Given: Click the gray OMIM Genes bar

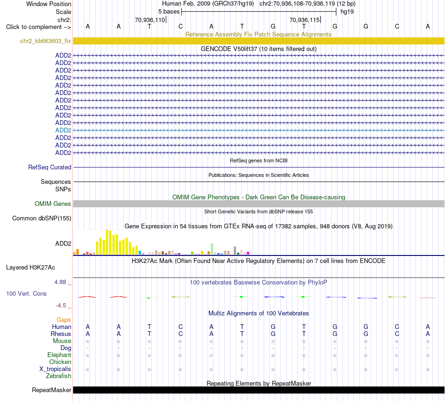Looking at the screenshot, I should 259,204.
